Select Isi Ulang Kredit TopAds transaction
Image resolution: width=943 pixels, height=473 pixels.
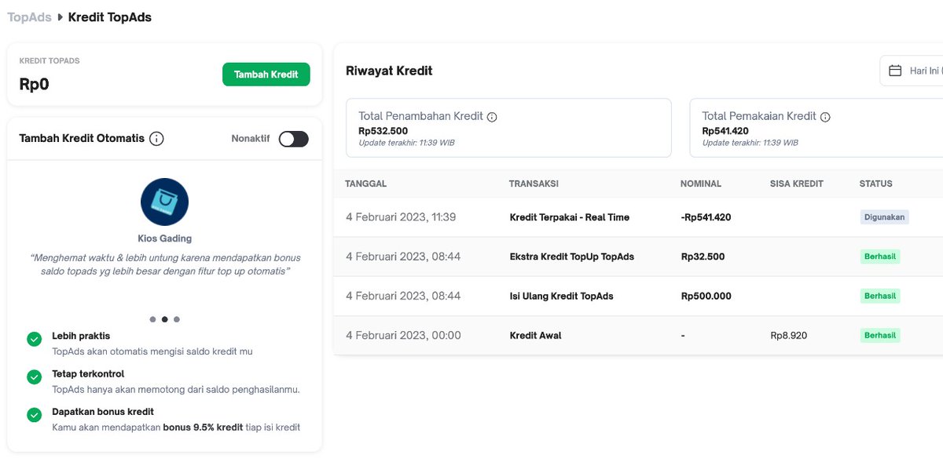click(562, 296)
